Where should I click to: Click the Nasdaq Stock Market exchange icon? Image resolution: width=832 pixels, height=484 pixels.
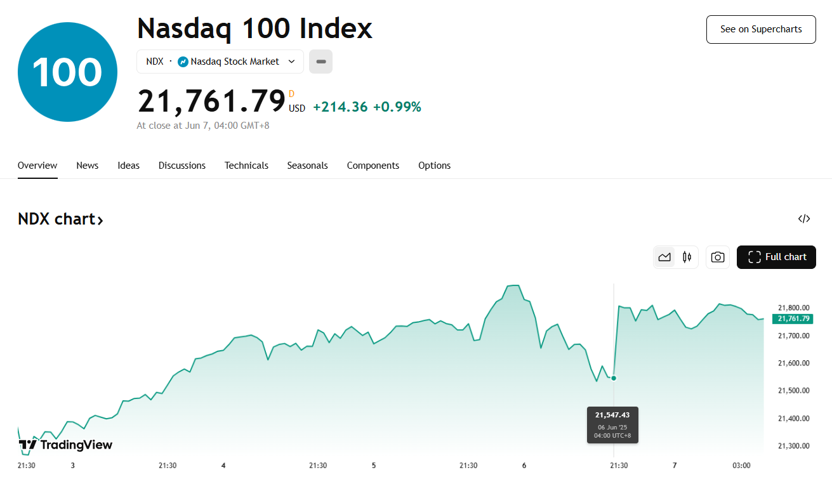point(183,62)
